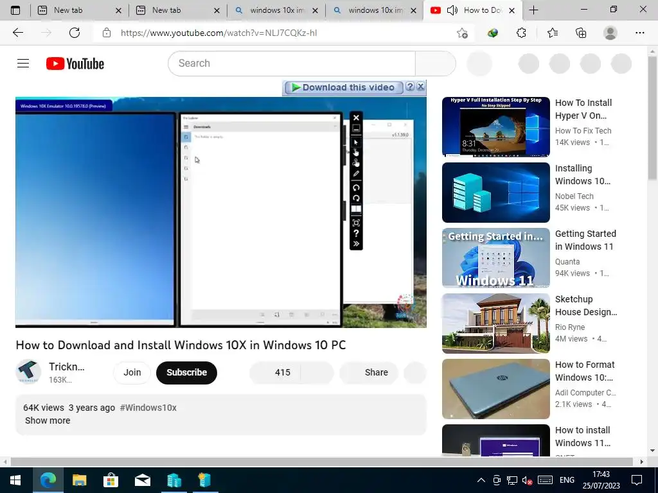
Task: Close the first New tab
Action: coord(118,10)
